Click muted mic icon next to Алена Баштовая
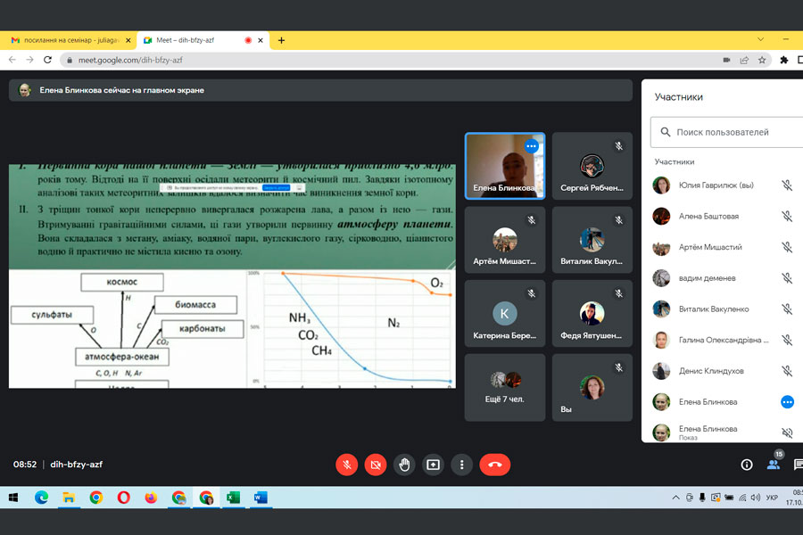This screenshot has height=535, width=803. (787, 216)
